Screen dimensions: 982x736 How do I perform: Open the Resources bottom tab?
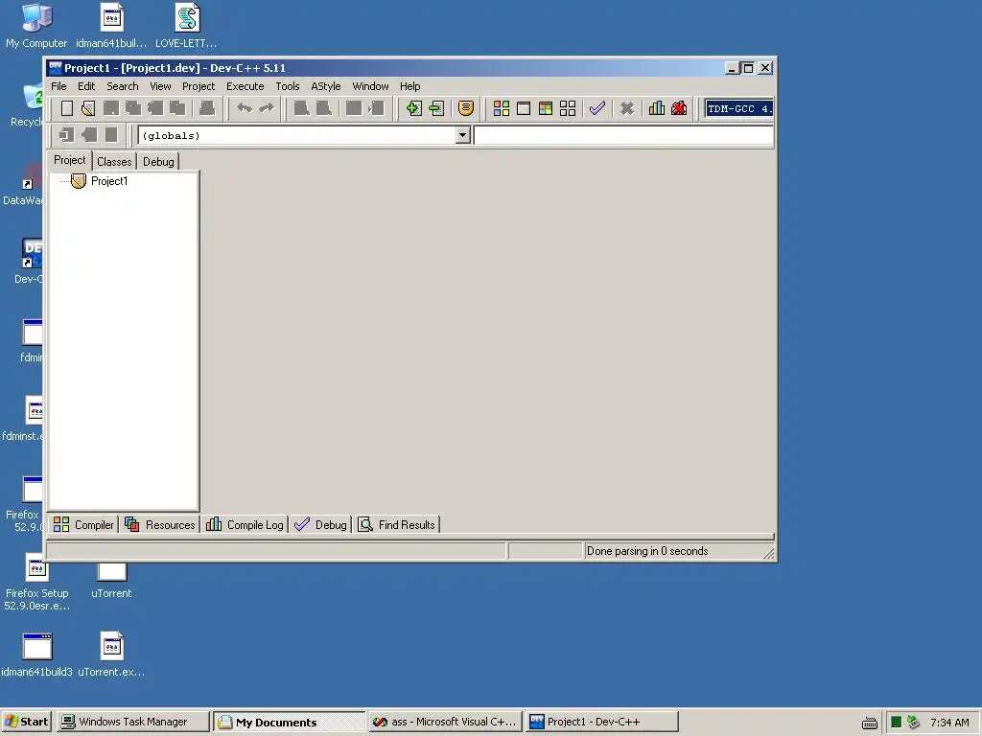(x=160, y=524)
